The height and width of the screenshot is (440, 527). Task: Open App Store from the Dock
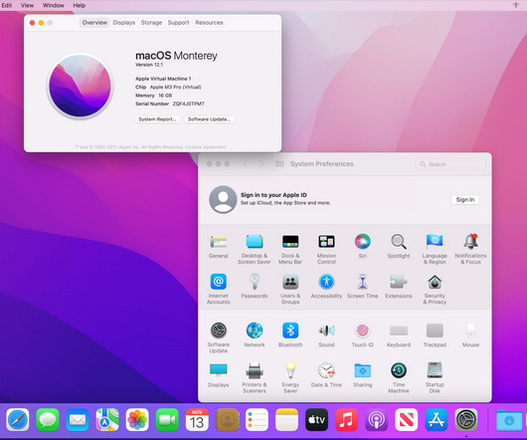point(437,419)
